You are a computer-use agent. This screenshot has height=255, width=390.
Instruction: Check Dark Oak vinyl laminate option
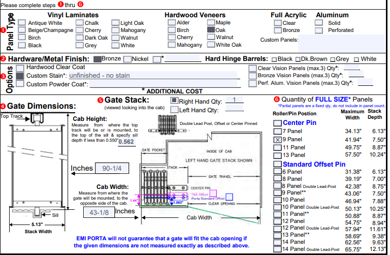tap(80, 38)
